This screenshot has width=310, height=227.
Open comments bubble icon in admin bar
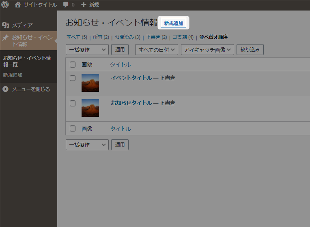tap(66, 5)
